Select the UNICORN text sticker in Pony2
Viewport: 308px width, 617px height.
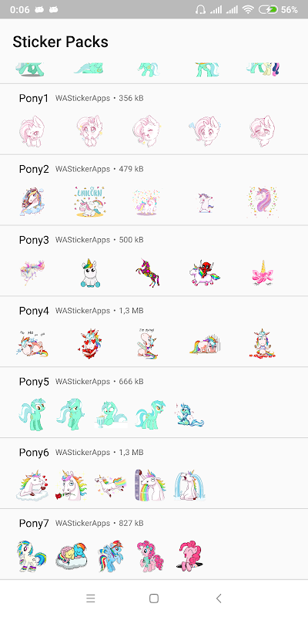pyautogui.click(x=89, y=201)
